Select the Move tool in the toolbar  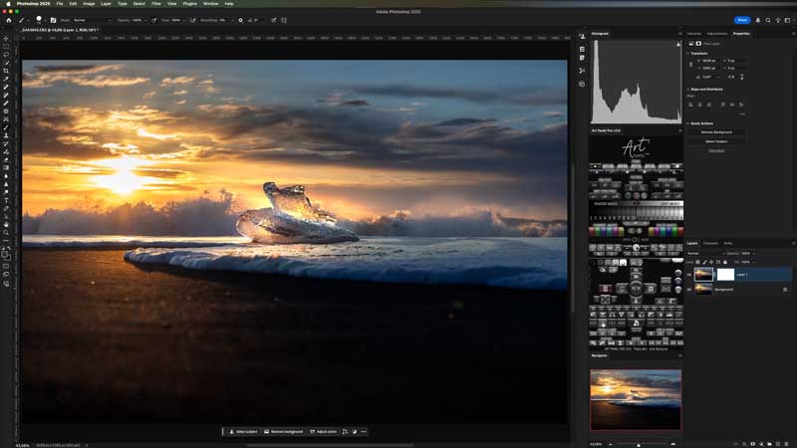pos(6,38)
